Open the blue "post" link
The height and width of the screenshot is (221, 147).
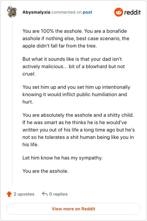pos(87,12)
